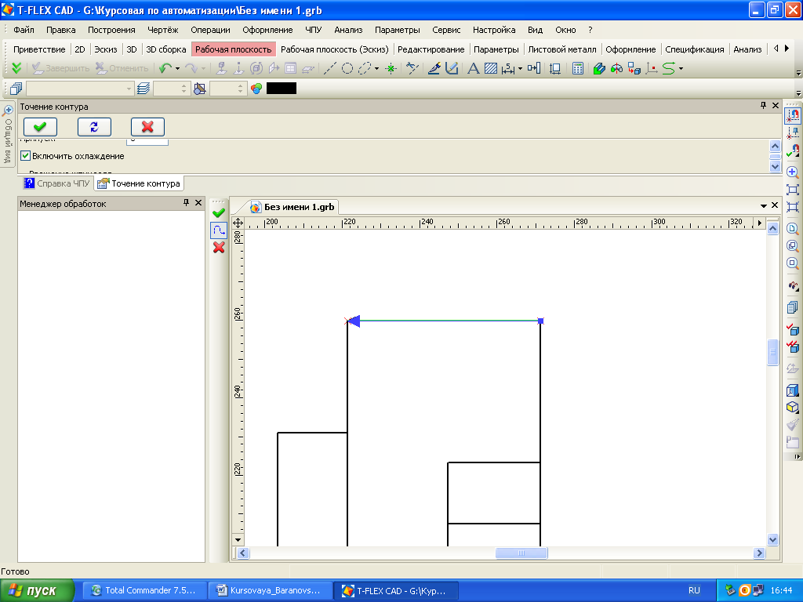Click the horizontal scrollbar thumb
This screenshot has height=602, width=803.
click(x=521, y=553)
